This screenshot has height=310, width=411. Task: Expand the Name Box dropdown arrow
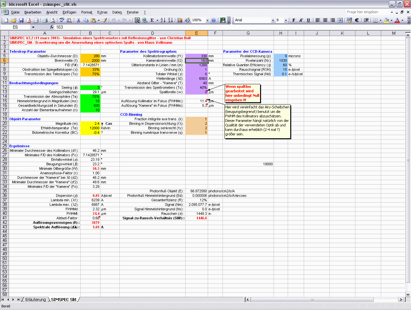(x=33, y=27)
